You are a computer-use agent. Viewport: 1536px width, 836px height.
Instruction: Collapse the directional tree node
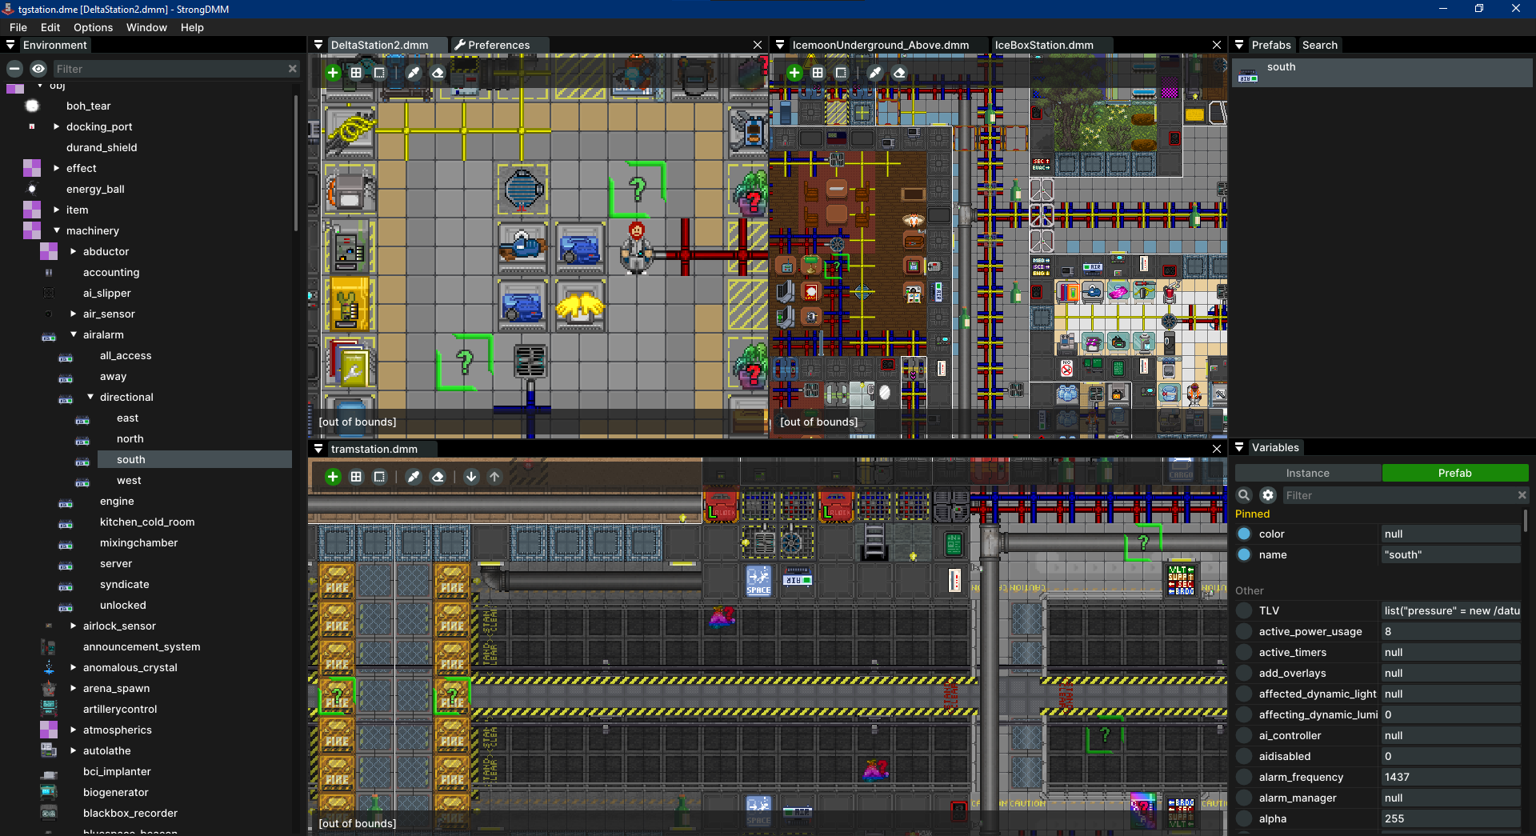(90, 397)
